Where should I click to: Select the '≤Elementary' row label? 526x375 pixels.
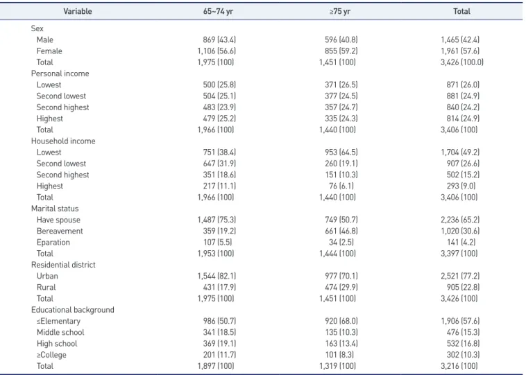[58, 322]
